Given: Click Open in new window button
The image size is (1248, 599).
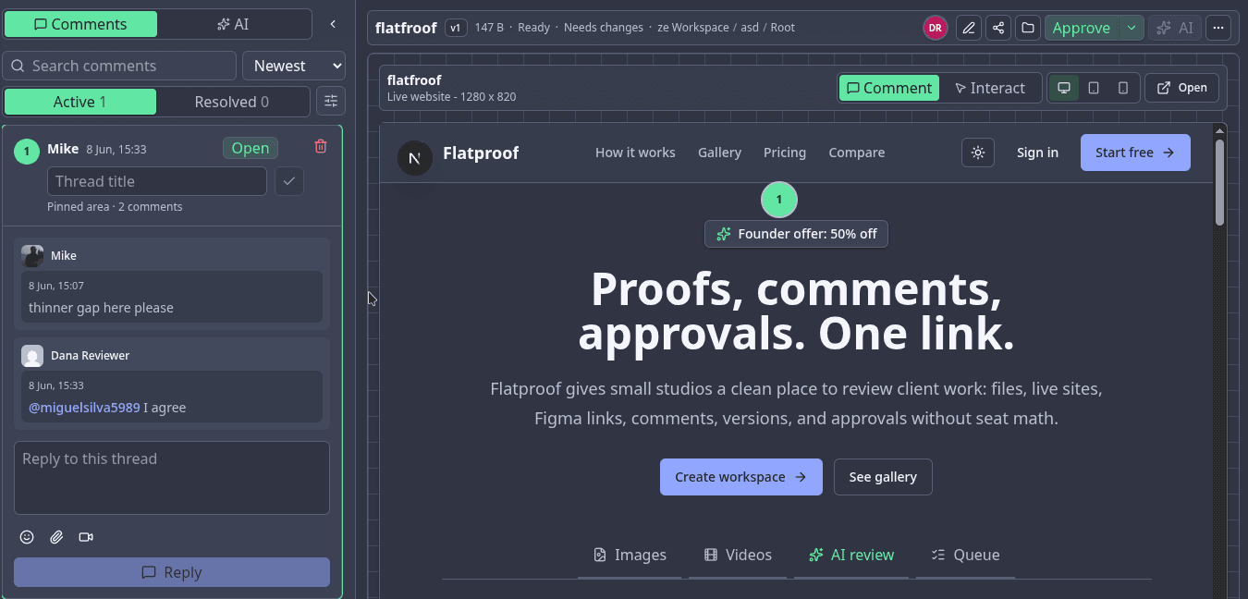Looking at the screenshot, I should tap(1181, 88).
